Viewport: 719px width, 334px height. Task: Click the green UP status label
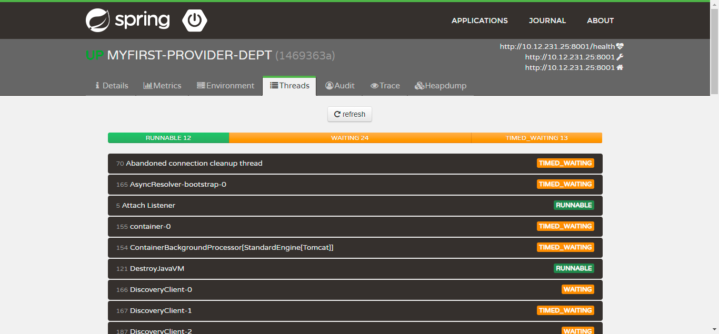point(95,55)
